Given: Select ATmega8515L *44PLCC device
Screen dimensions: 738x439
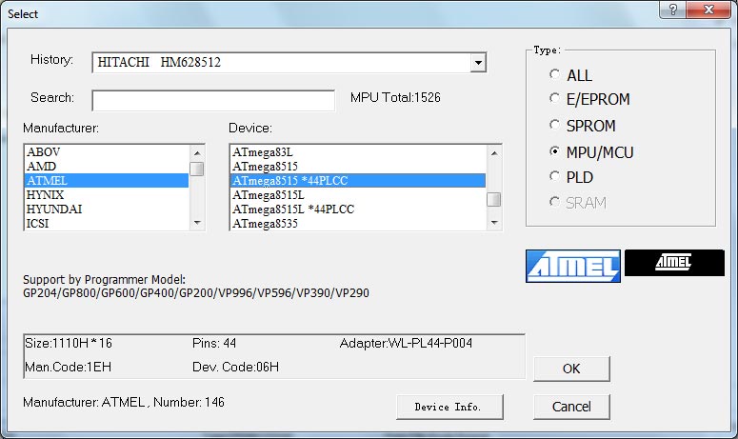Looking at the screenshot, I should pyautogui.click(x=358, y=209).
